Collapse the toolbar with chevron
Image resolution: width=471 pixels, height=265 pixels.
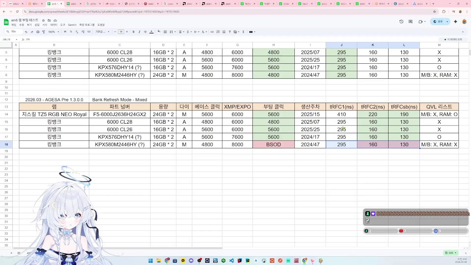pos(464,32)
